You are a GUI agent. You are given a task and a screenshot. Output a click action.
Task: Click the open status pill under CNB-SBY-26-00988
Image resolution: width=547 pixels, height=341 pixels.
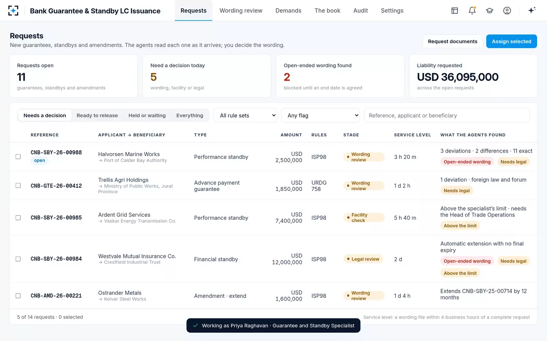click(40, 161)
